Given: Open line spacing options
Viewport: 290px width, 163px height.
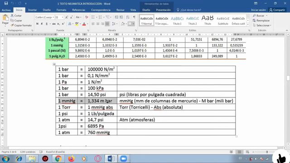Looking at the screenshot, I should coord(115,24).
